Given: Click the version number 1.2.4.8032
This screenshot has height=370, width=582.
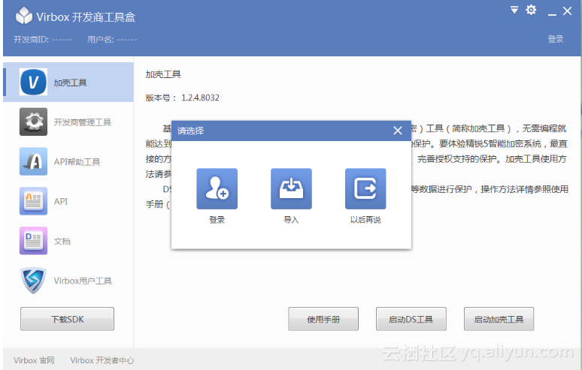Looking at the screenshot, I should (201, 98).
